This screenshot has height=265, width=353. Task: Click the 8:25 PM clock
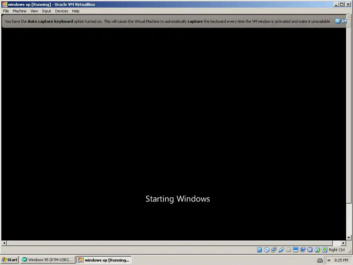coord(341,260)
